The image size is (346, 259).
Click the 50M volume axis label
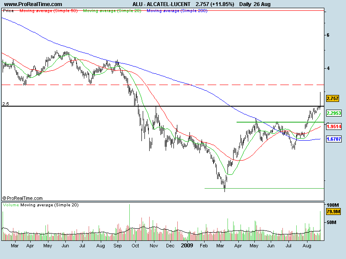[331, 222]
